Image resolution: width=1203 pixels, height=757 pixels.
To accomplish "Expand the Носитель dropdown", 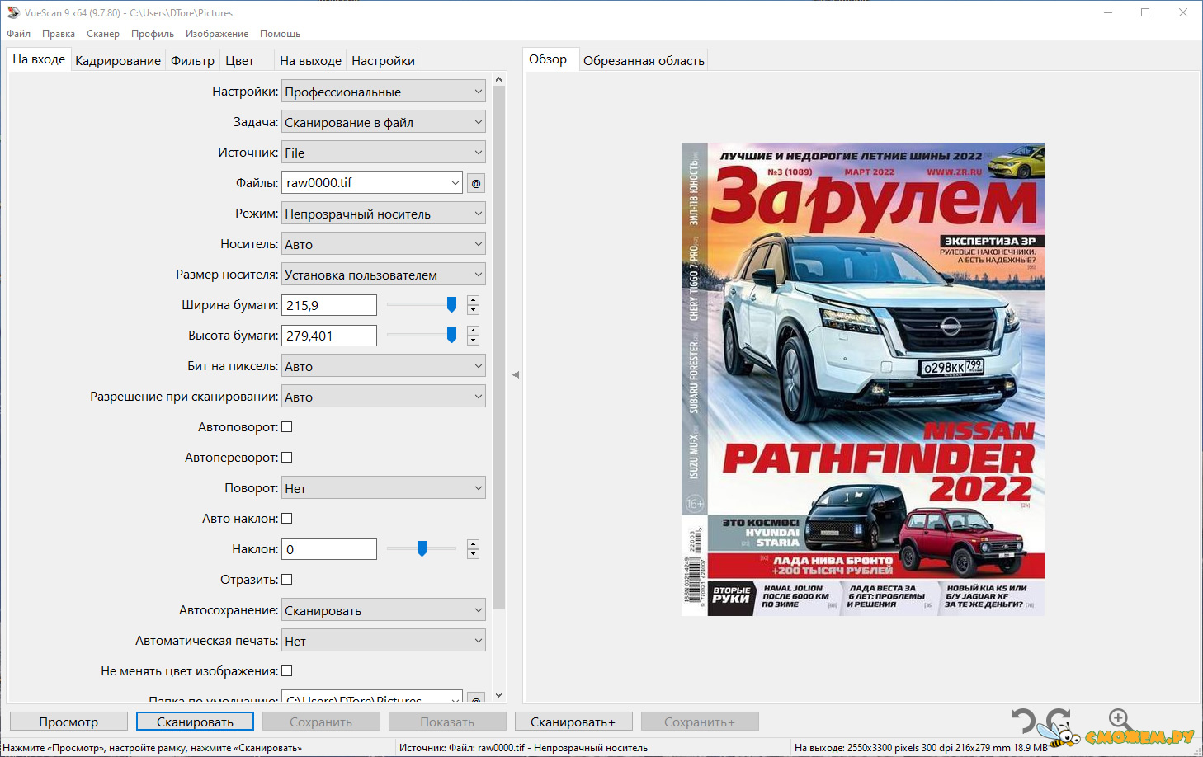I will click(x=384, y=244).
